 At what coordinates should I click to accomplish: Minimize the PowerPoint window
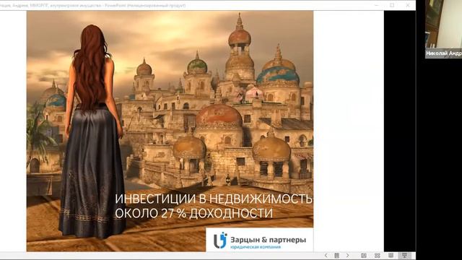coord(377,5)
